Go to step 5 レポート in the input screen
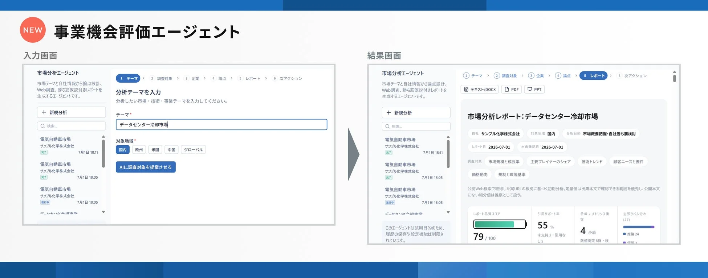The image size is (708, 278). coord(249,79)
